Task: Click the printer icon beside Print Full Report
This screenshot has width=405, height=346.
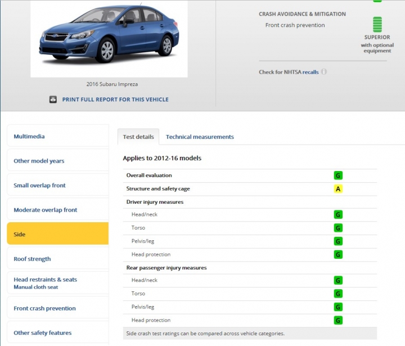Action: (x=53, y=100)
